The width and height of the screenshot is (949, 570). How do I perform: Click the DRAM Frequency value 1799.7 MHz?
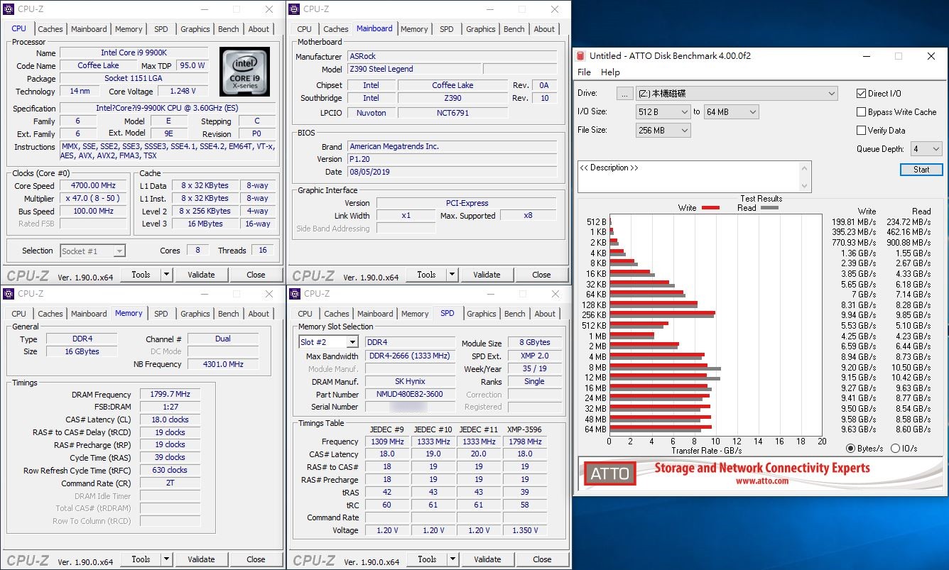(x=170, y=395)
